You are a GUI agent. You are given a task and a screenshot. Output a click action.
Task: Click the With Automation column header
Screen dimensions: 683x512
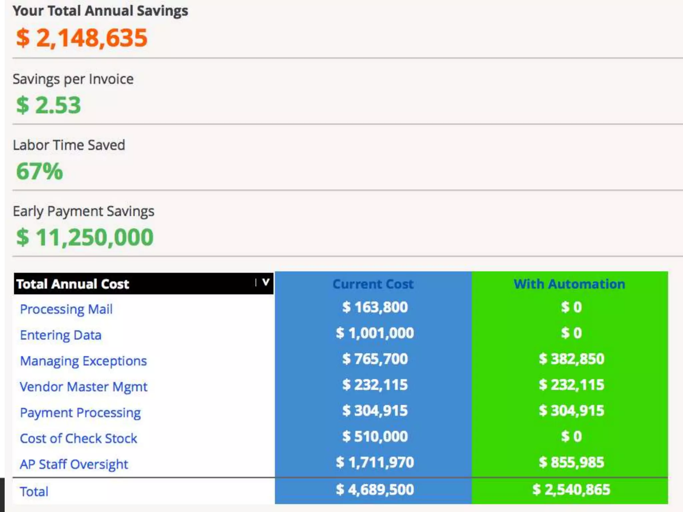point(569,284)
